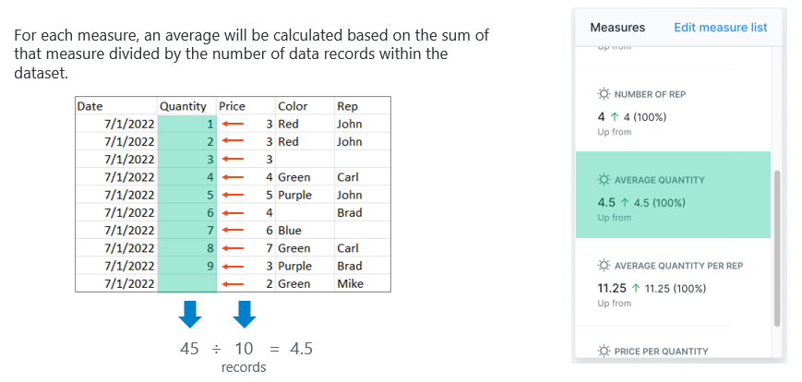Open the Edit measure list link
802x382 pixels.
(x=720, y=28)
